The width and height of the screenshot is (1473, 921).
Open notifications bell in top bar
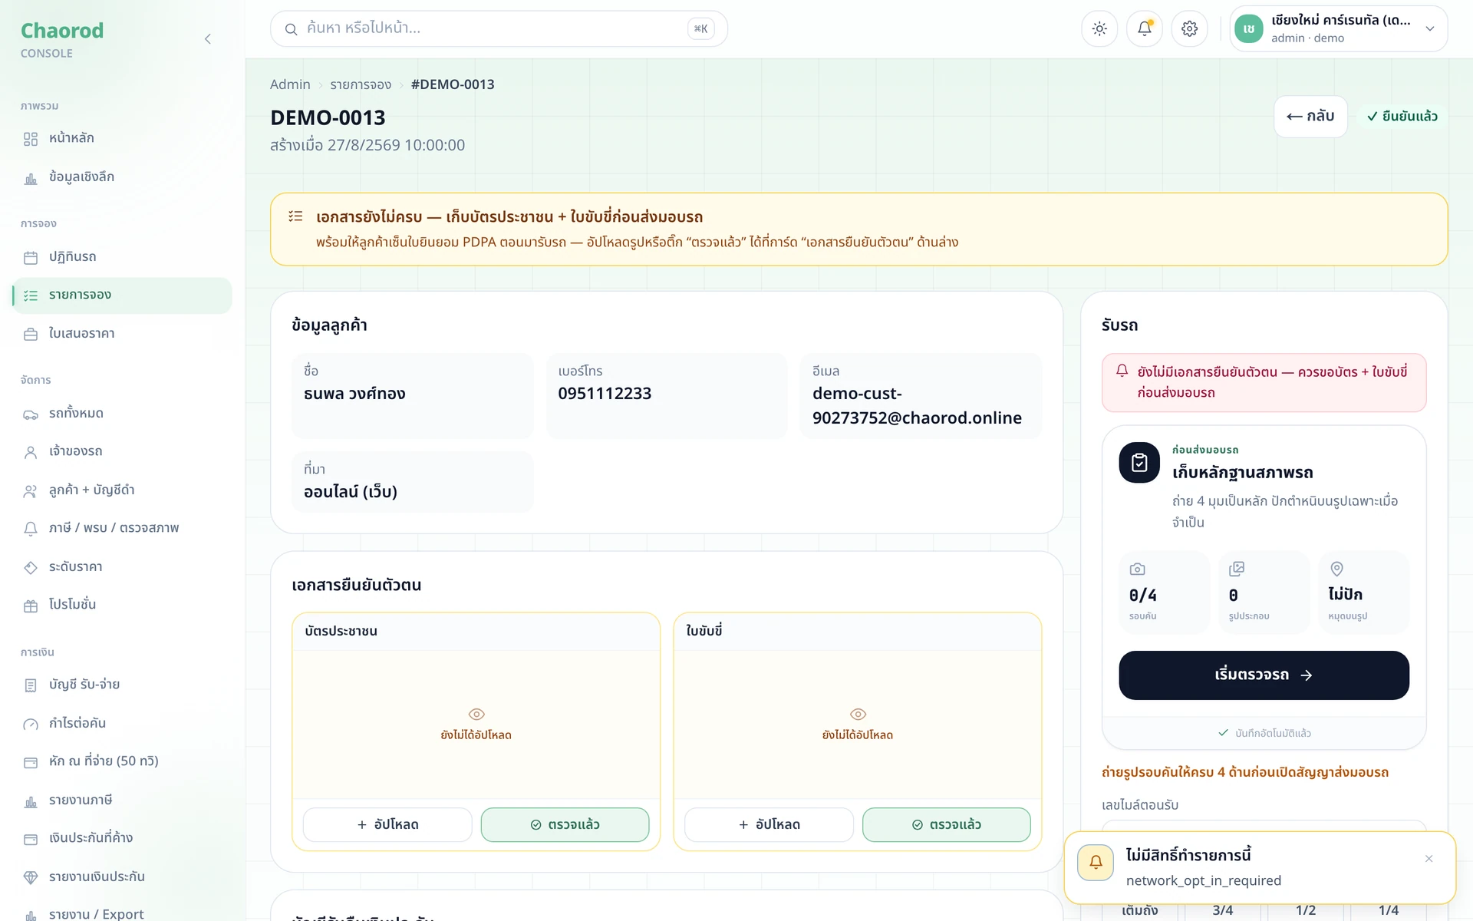[1145, 28]
